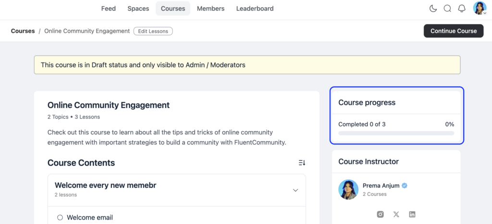
Task: Click the Edit Lessons button
Action: (153, 31)
